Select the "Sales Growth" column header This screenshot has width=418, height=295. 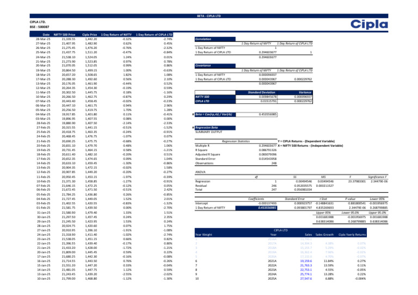click(x=324, y=235)
